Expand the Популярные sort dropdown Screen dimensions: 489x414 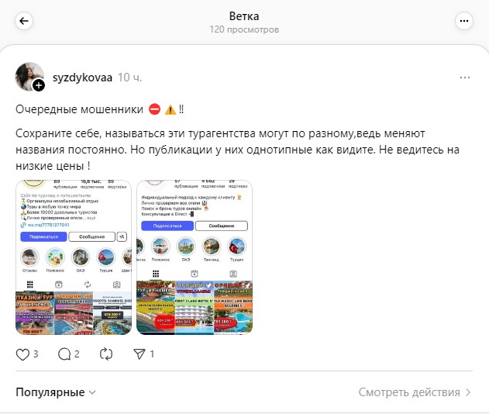56,392
